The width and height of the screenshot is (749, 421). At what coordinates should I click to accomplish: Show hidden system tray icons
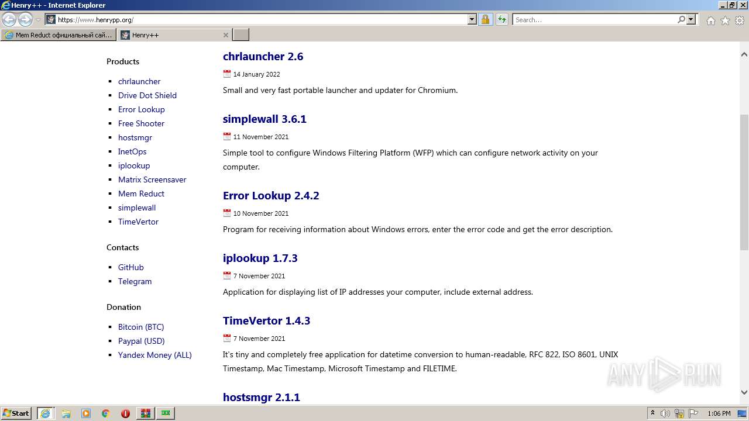click(653, 413)
